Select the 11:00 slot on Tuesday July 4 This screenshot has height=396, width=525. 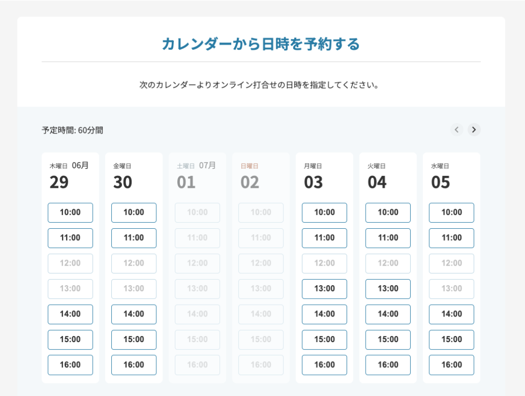(388, 238)
